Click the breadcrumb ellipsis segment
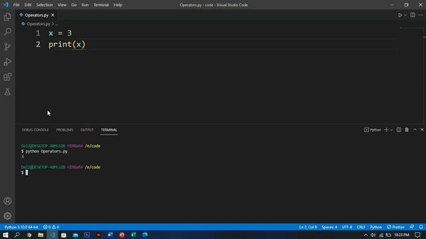Image resolution: width=426 pixels, height=239 pixels. (x=57, y=24)
